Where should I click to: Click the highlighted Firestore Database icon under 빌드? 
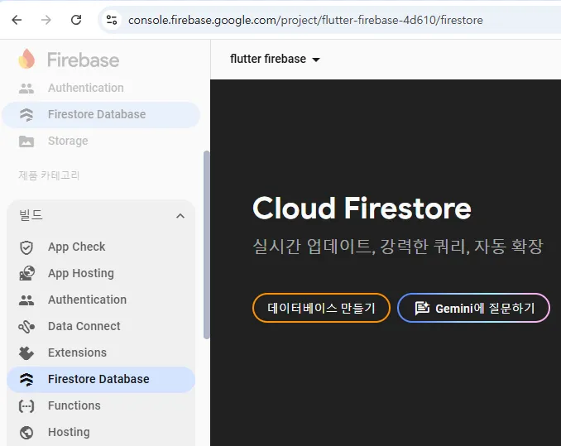26,380
